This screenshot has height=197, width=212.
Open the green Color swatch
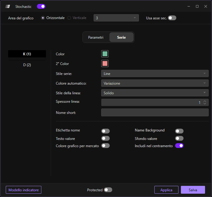click(x=105, y=54)
